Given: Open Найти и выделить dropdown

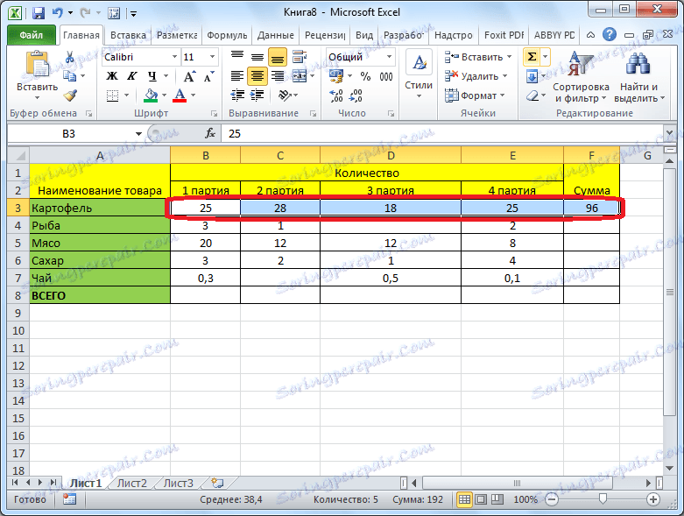Looking at the screenshot, I should 639,76.
